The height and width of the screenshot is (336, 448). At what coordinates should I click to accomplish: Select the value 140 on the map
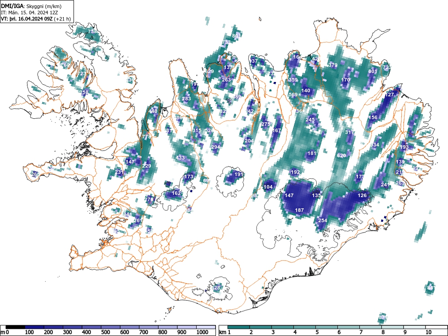pos(306,90)
